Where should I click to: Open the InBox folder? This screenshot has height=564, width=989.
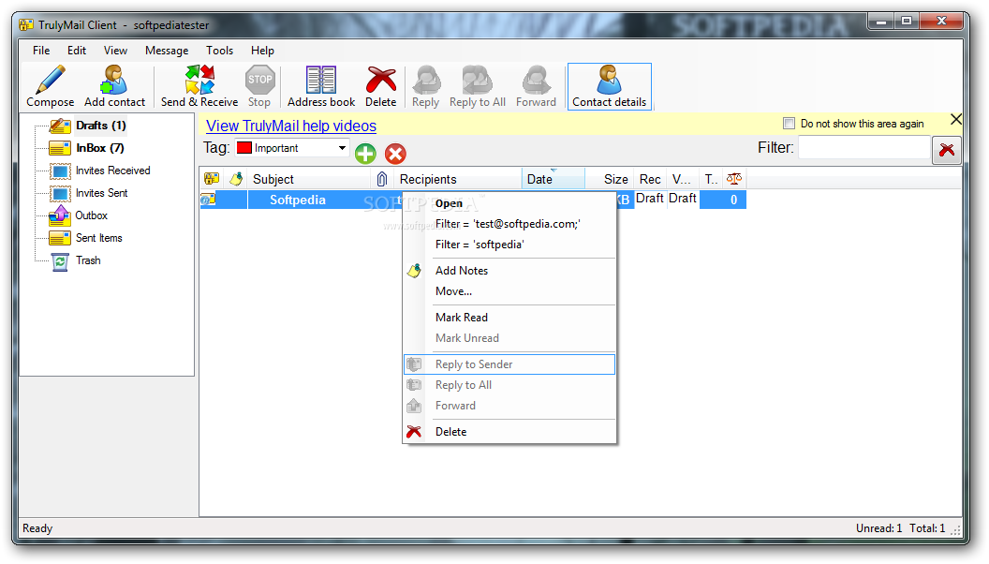(99, 148)
